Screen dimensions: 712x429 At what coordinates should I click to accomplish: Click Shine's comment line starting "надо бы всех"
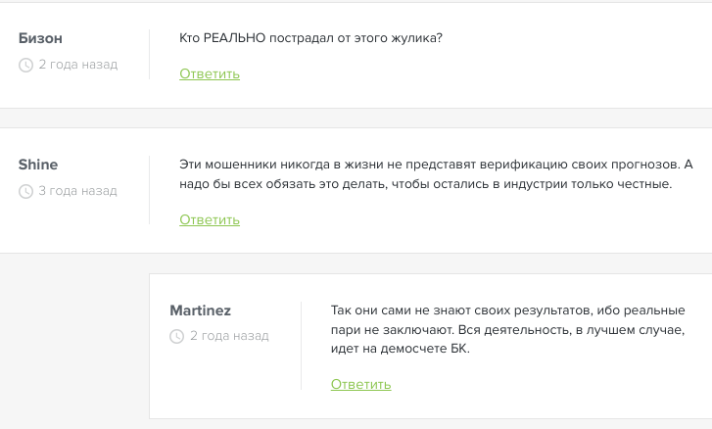(425, 184)
